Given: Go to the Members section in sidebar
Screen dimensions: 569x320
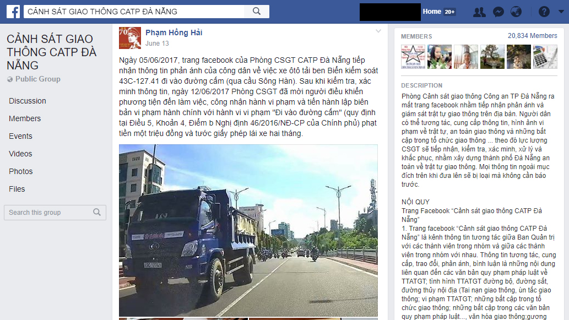Looking at the screenshot, I should pos(25,118).
